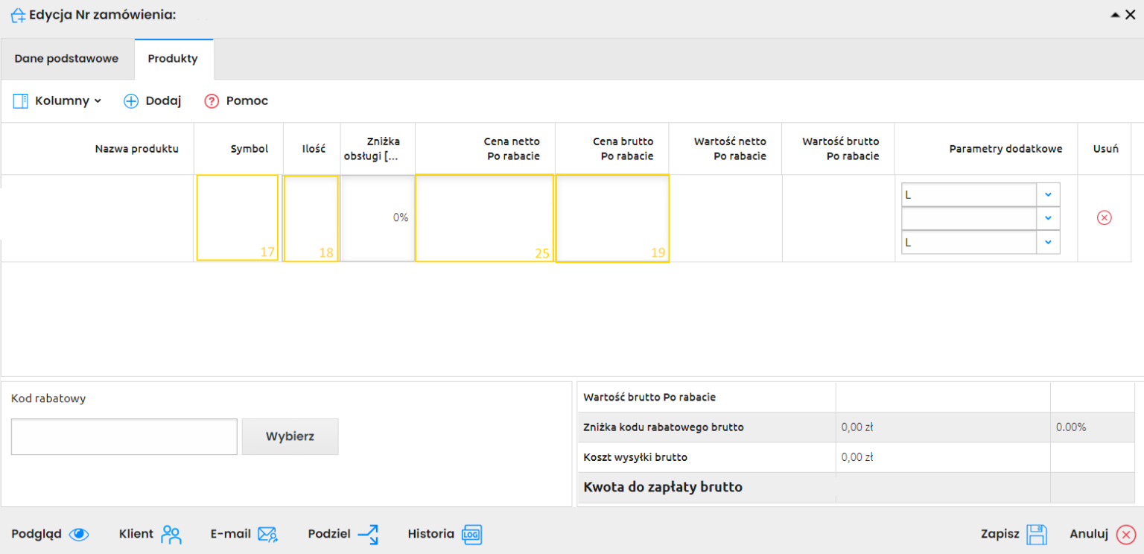The width and height of the screenshot is (1144, 554).
Task: Open the Podgląd preview eye icon
Action: tap(79, 535)
